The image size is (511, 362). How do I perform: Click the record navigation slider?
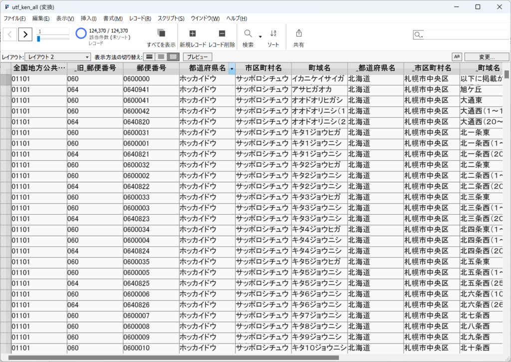[x=53, y=38]
